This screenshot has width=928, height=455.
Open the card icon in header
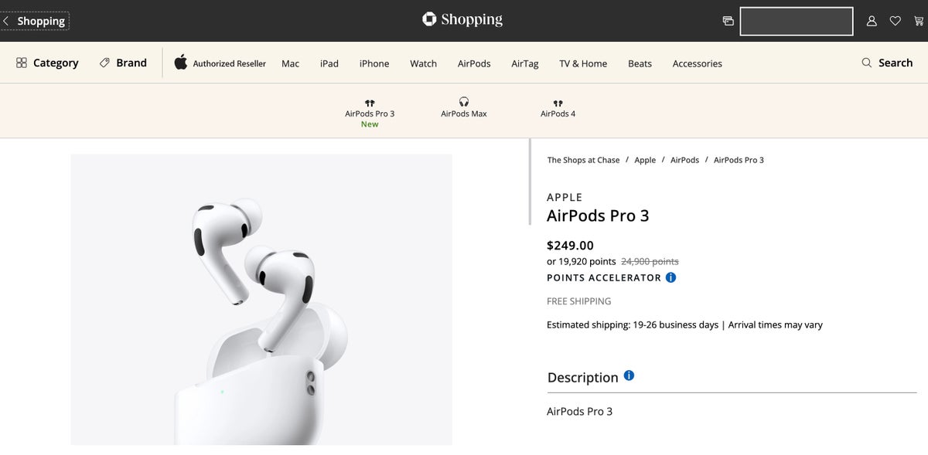coord(728,21)
